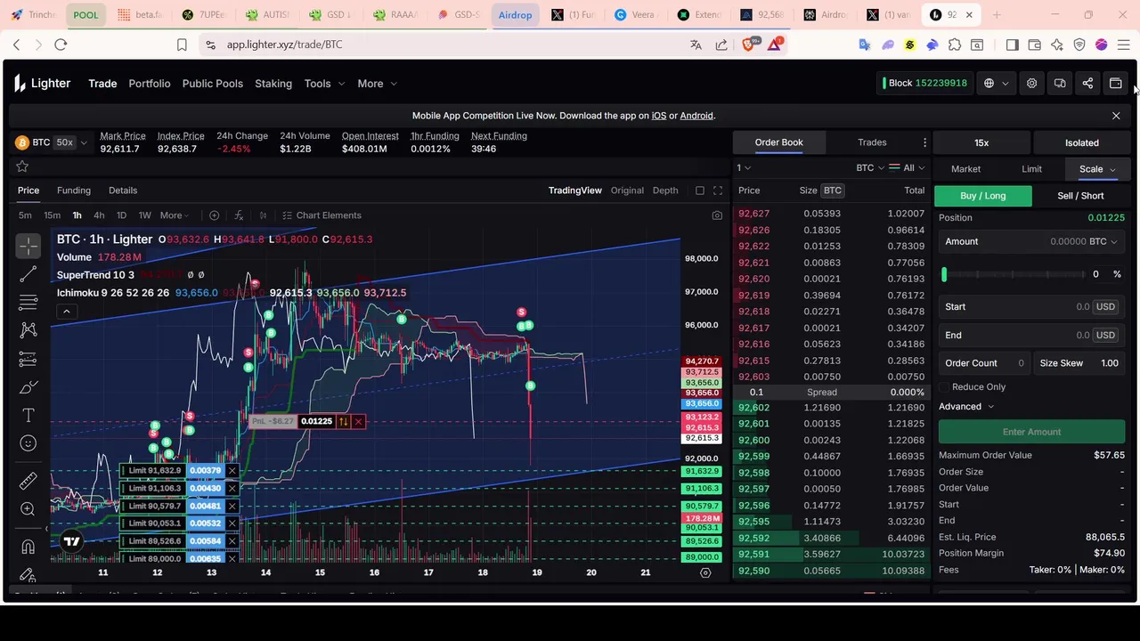The image size is (1140, 641).
Task: Go to Public Pools
Action: click(x=212, y=84)
